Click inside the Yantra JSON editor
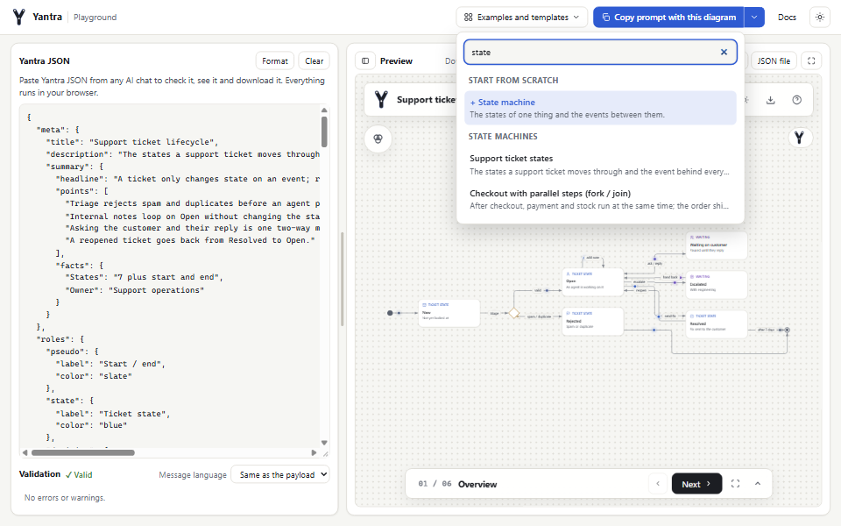 tap(170, 276)
